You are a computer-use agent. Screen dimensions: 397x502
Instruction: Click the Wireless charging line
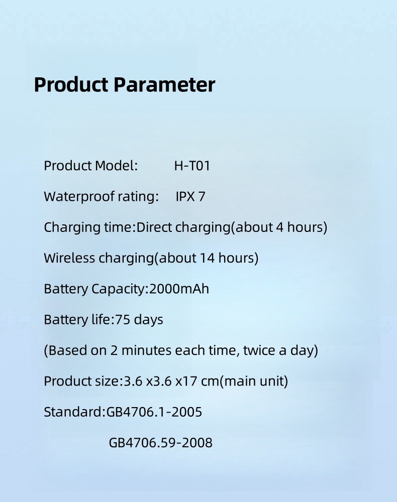point(151,258)
